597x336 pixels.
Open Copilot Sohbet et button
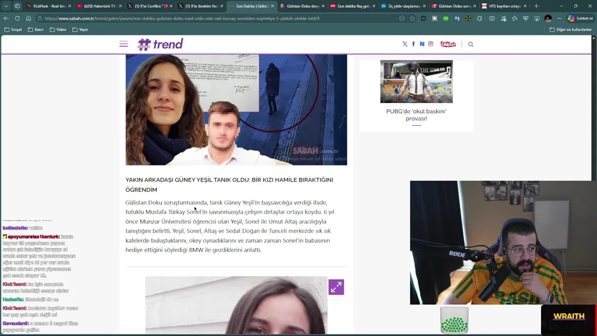[580, 18]
